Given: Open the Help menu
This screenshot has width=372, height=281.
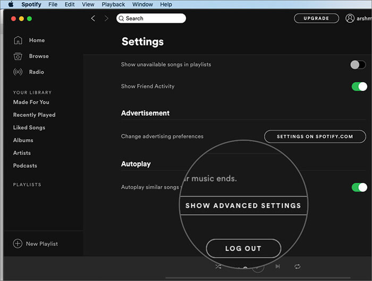Looking at the screenshot, I should (166, 4).
